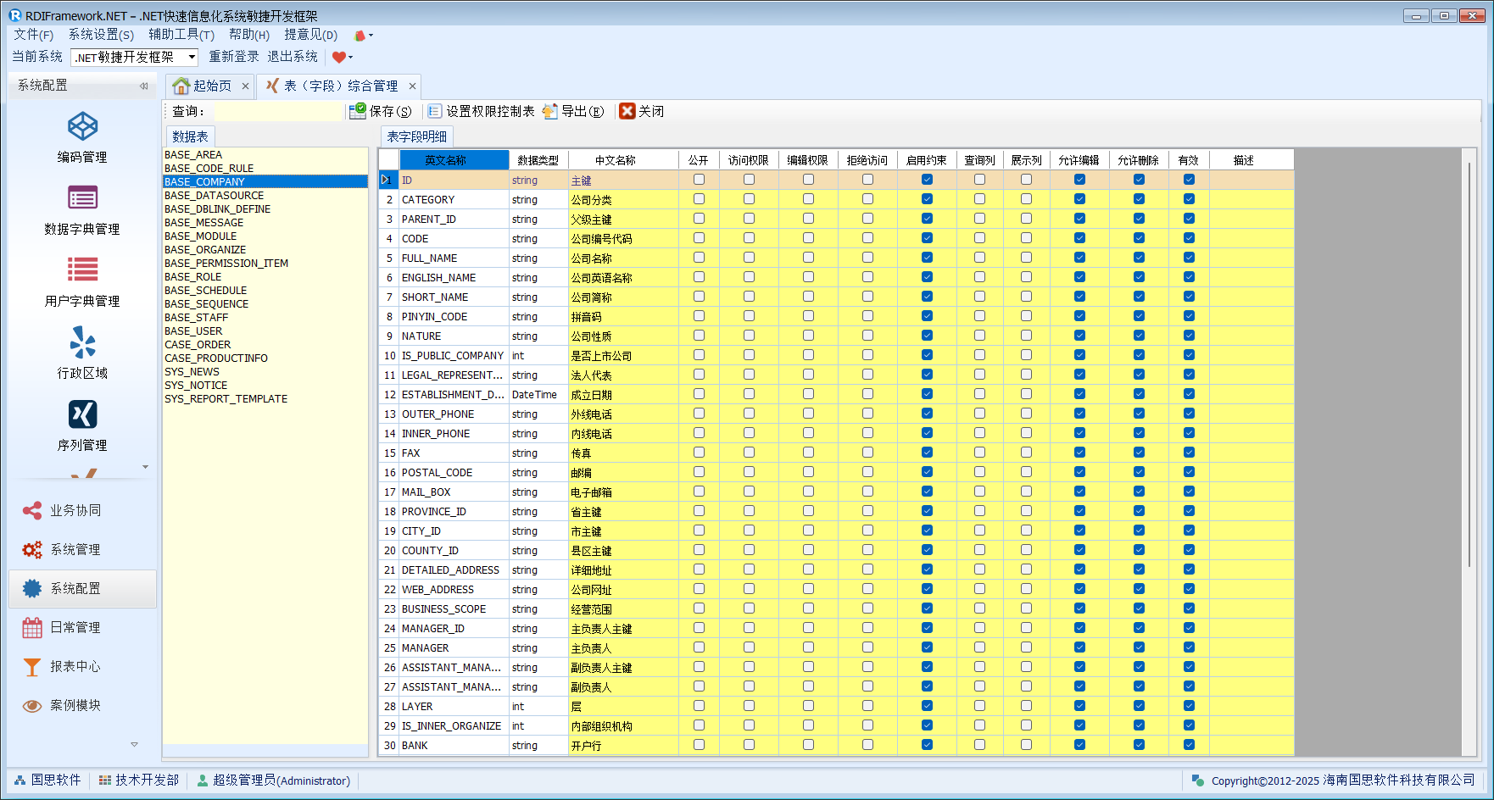This screenshot has height=800, width=1494.
Task: Open the 当前系统 combo box dropdown
Action: click(x=192, y=57)
